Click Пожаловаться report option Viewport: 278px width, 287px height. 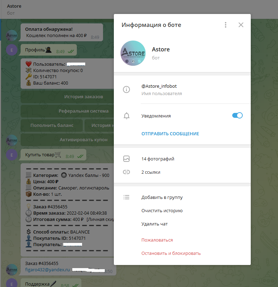tap(157, 240)
